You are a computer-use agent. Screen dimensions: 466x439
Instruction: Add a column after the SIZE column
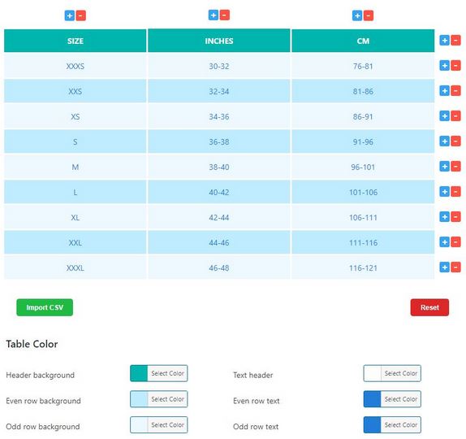point(69,15)
